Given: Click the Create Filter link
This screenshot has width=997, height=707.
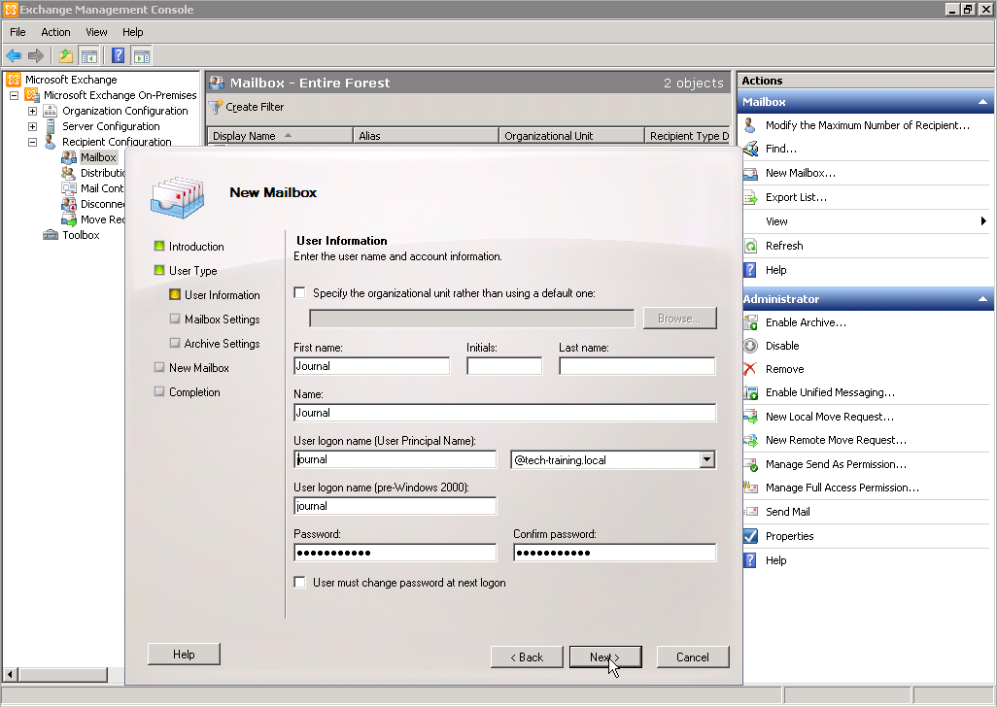Looking at the screenshot, I should (255, 107).
